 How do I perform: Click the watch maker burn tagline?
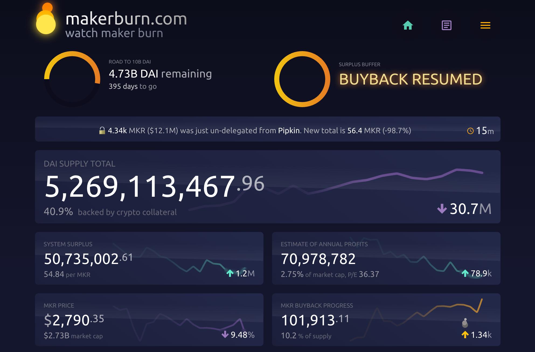click(114, 33)
